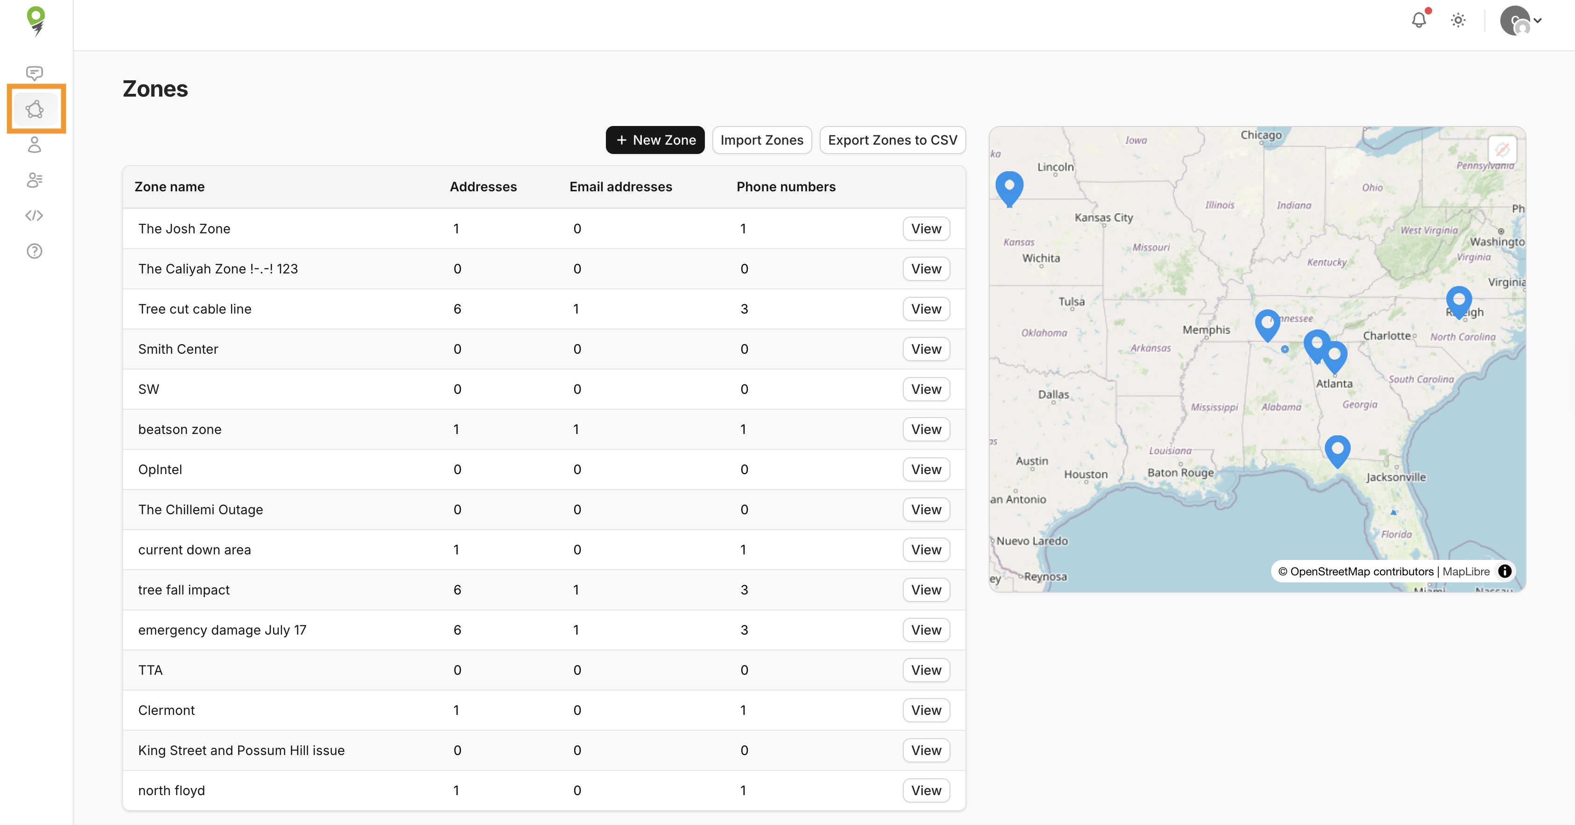The image size is (1575, 825).
Task: Open the developer code brackets icon
Action: pyautogui.click(x=34, y=215)
